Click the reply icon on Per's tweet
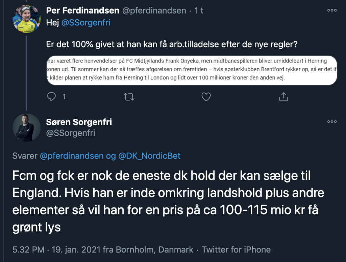This screenshot has height=262, width=346. 51,97
